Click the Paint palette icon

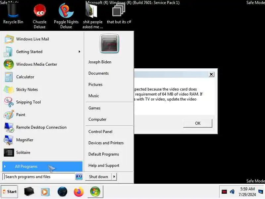[9, 114]
